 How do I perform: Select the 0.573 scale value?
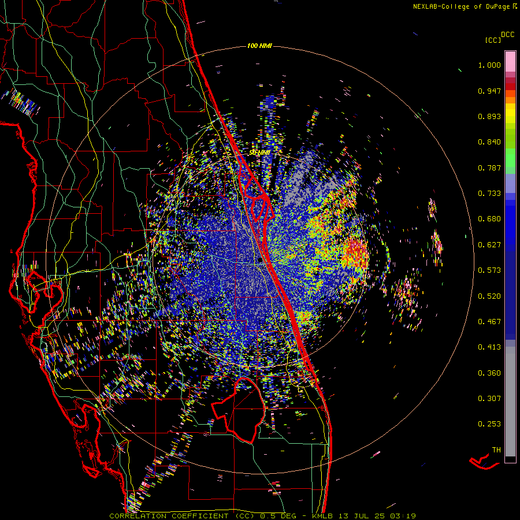click(x=489, y=270)
